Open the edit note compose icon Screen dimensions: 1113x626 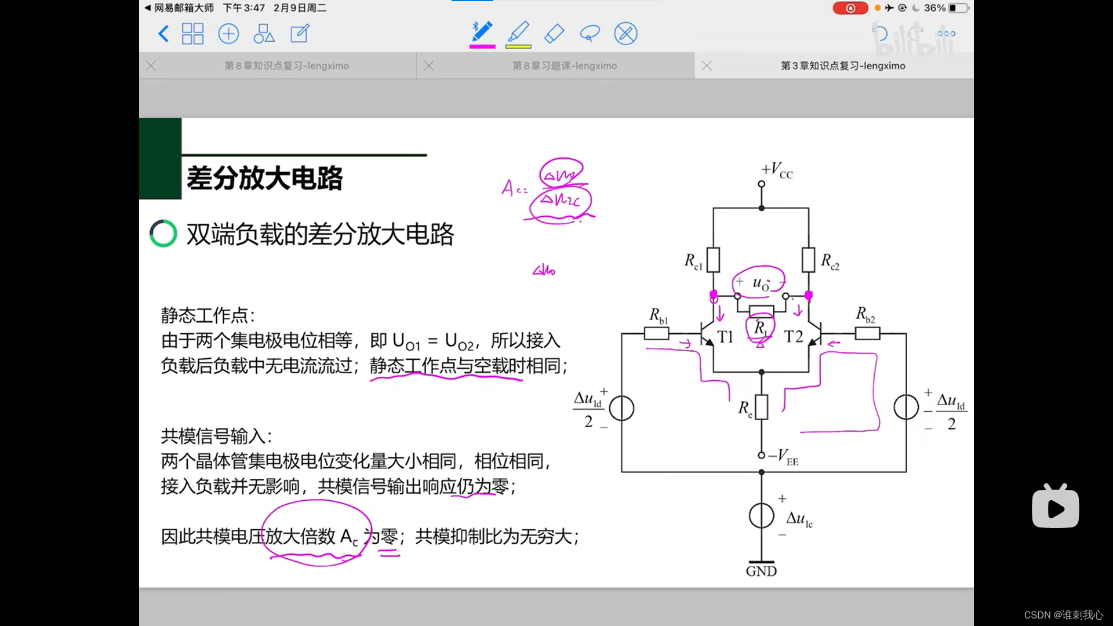[300, 34]
